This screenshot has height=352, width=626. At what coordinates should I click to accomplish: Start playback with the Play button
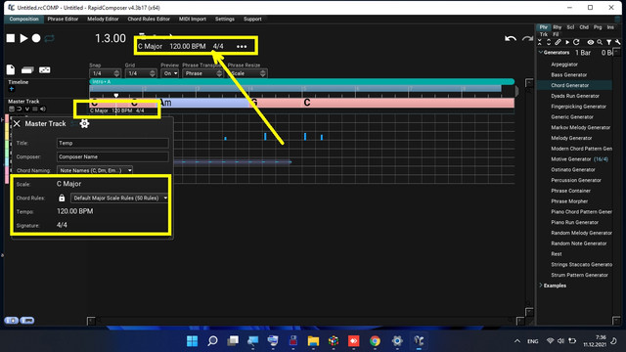pyautogui.click(x=23, y=38)
